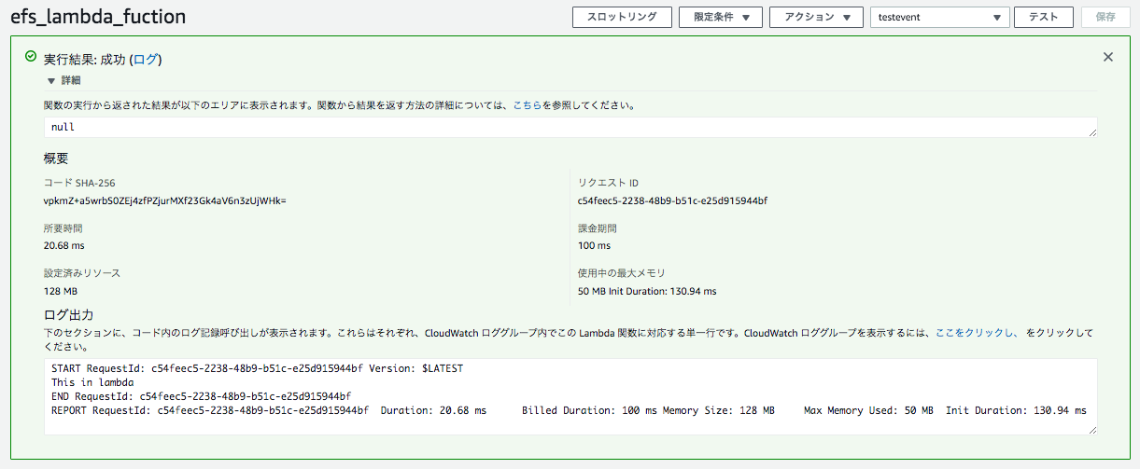Click the request ID under リクエスト ID
The image size is (1140, 469).
(672, 200)
